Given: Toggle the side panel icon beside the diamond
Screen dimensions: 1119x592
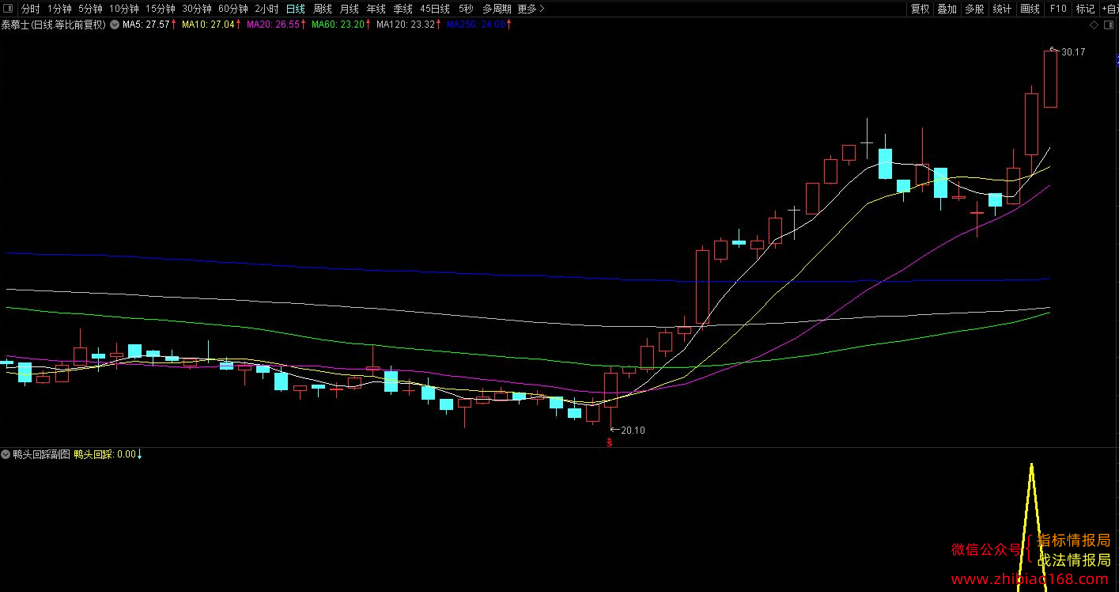Looking at the screenshot, I should [1108, 25].
